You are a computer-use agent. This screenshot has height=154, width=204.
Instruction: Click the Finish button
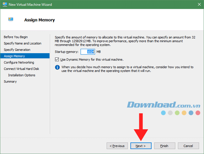tap(164, 146)
